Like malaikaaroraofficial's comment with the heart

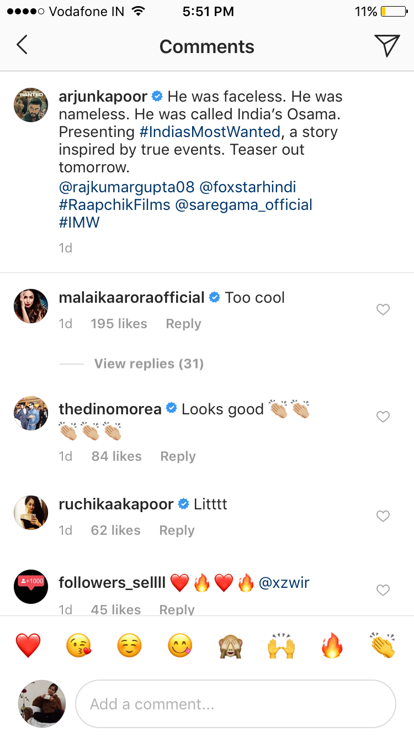coord(383,309)
